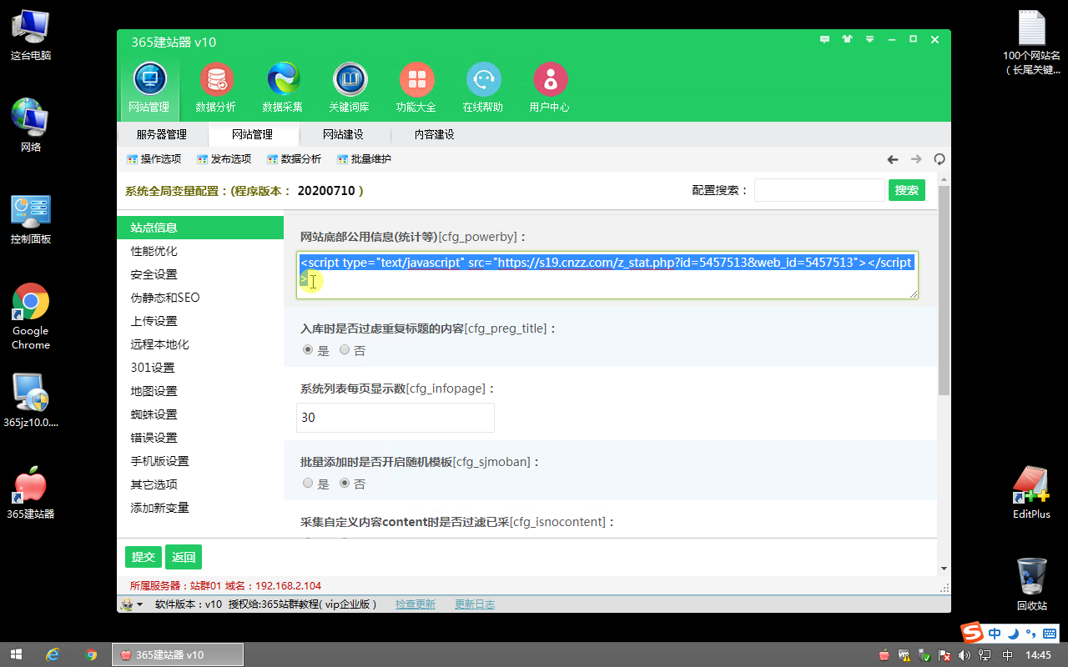The width and height of the screenshot is (1068, 667).
Task: Switch to 网站管理 tab
Action: pyautogui.click(x=253, y=134)
